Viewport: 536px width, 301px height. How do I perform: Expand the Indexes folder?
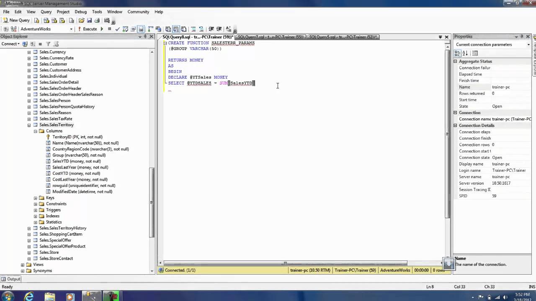coord(36,216)
